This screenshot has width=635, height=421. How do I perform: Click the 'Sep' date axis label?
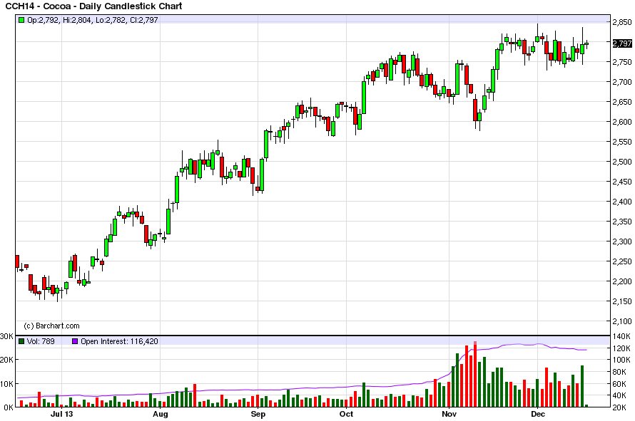point(258,414)
